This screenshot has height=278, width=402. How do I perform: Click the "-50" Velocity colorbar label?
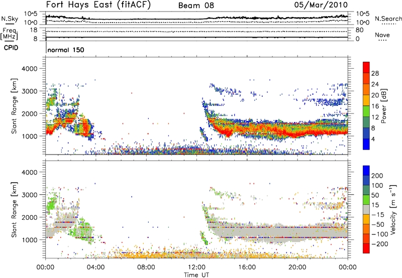378,224
